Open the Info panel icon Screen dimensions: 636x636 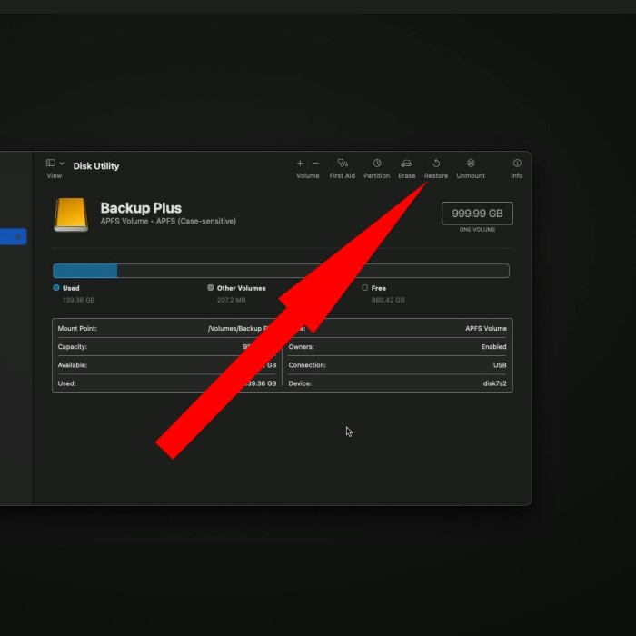pyautogui.click(x=517, y=163)
